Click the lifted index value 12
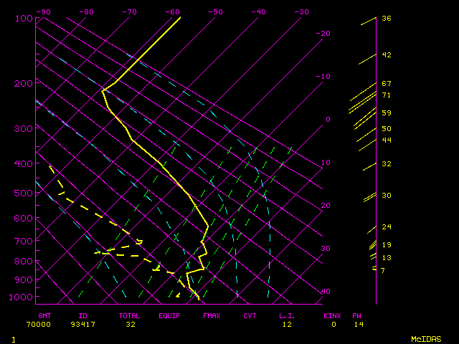 [x=287, y=325]
